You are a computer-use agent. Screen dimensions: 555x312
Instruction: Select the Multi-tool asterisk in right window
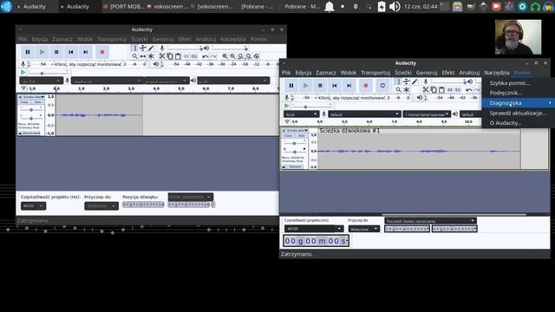click(x=407, y=90)
